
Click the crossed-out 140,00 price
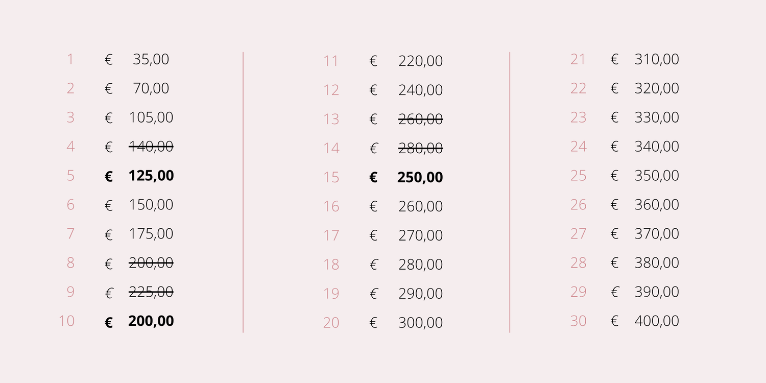[151, 147]
